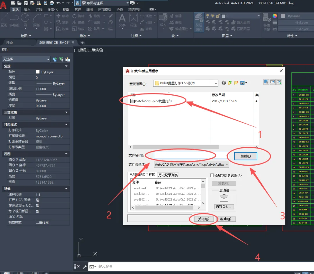Open the Output (输出) ribbon tab

pos(90,9)
